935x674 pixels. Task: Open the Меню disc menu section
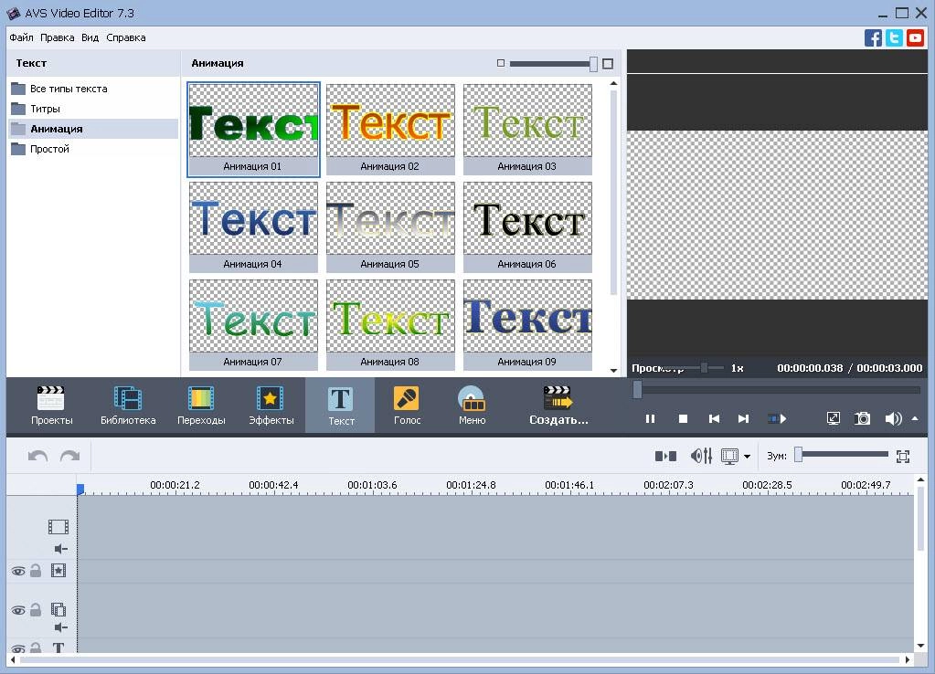click(x=472, y=405)
